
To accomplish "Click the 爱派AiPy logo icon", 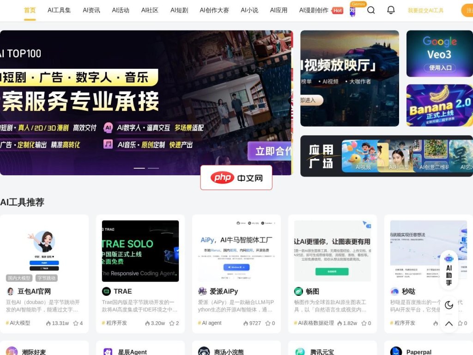I will pos(202,291).
